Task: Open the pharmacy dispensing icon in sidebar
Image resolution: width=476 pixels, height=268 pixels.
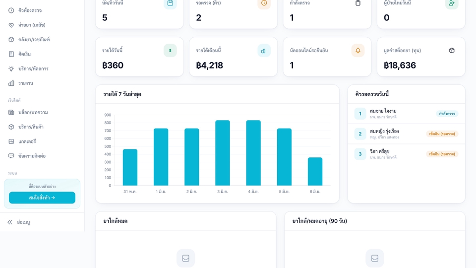Action: pyautogui.click(x=11, y=25)
